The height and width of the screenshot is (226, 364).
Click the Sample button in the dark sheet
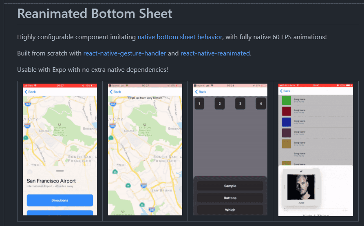(x=230, y=186)
